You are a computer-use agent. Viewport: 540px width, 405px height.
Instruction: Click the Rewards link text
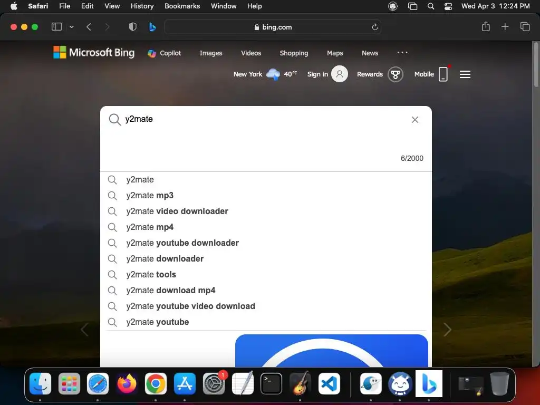(370, 74)
